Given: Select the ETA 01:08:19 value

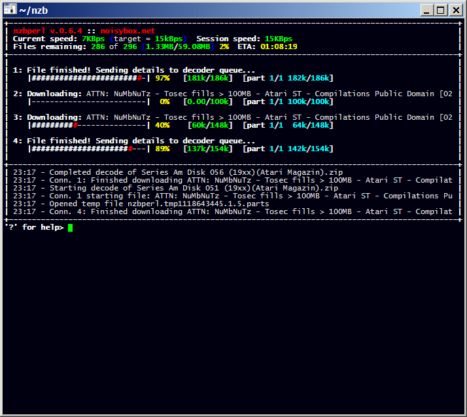Looking at the screenshot, I should [x=279, y=46].
